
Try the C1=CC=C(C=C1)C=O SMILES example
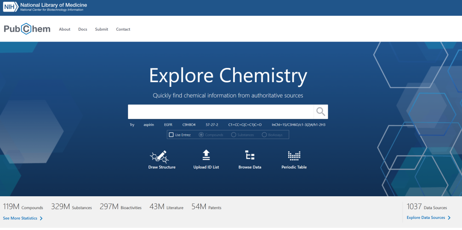245,125
